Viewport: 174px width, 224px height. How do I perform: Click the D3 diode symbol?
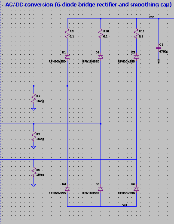click(x=136, y=57)
